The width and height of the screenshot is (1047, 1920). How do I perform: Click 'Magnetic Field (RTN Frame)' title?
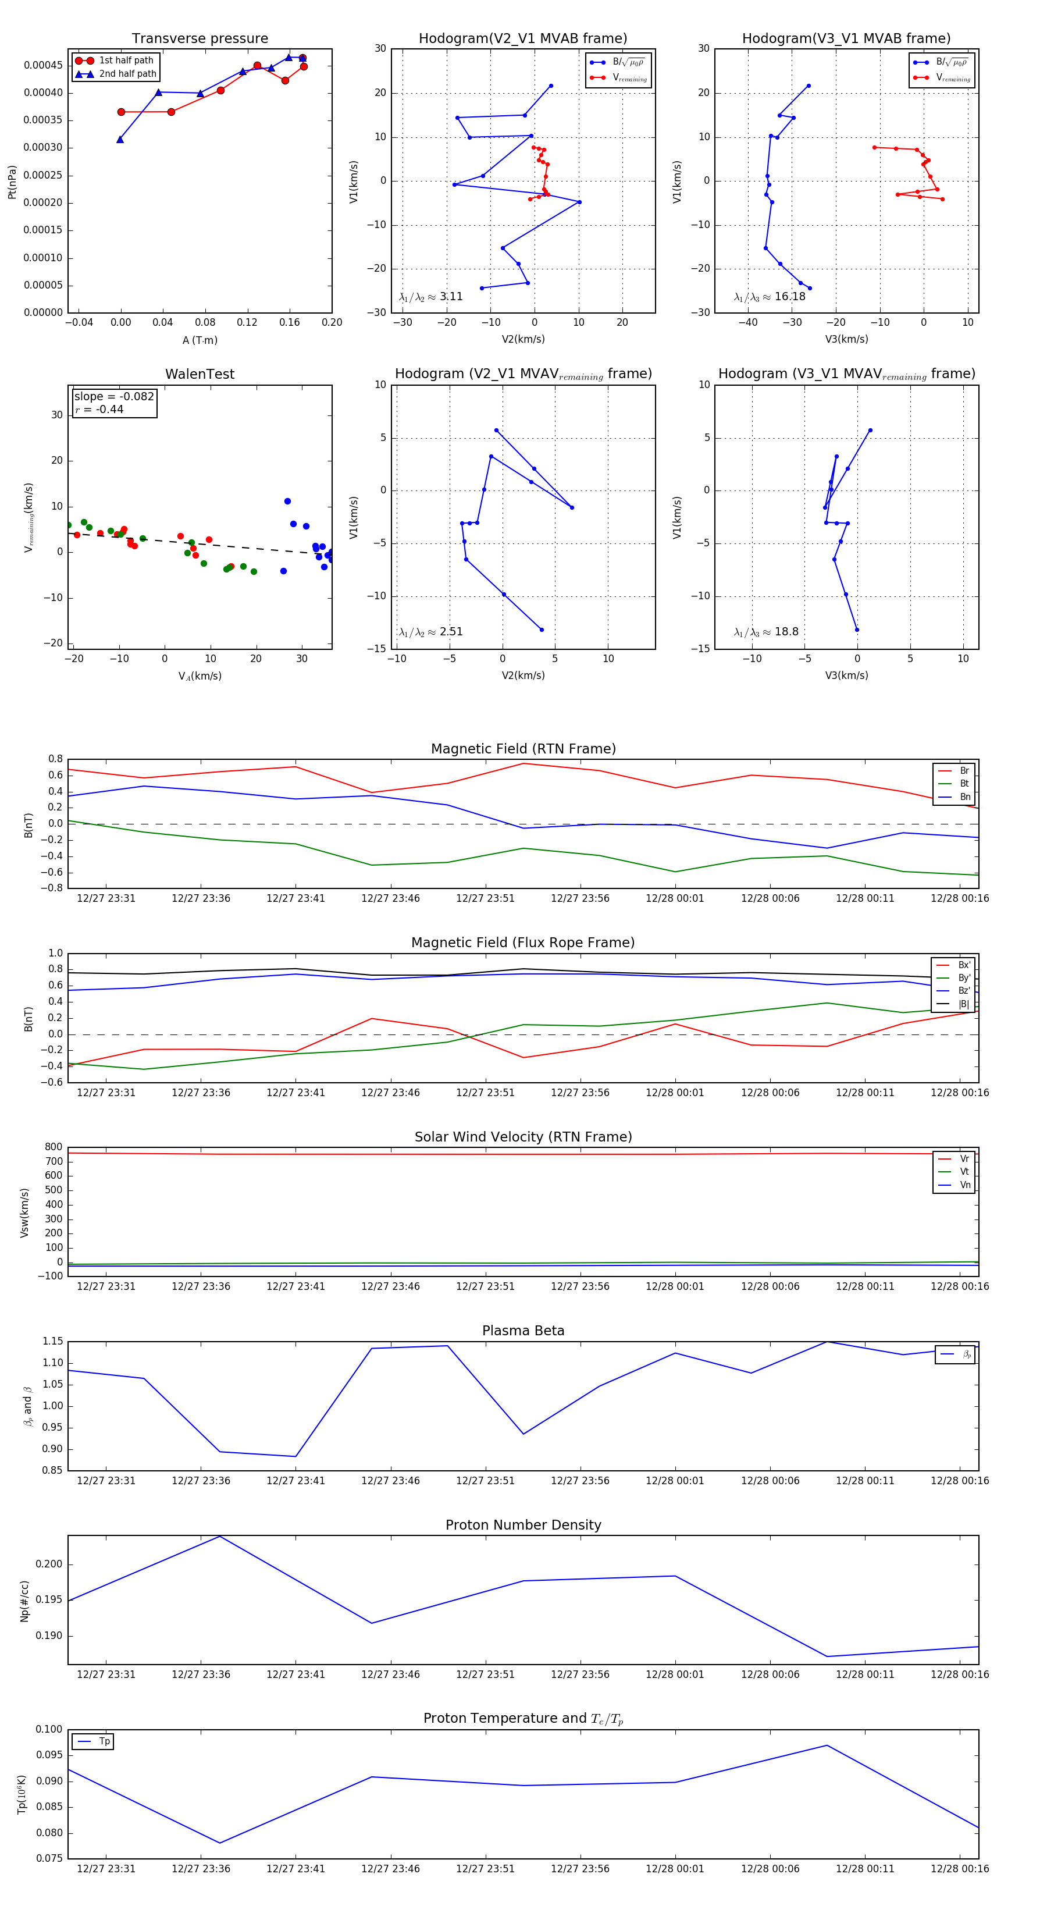tap(523, 749)
